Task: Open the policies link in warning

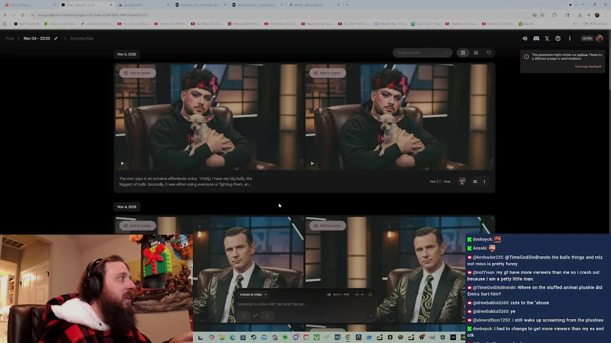Action: 582,55
